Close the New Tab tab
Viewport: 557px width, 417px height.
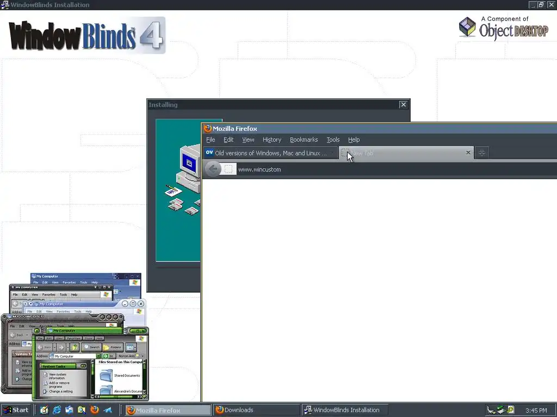click(468, 153)
